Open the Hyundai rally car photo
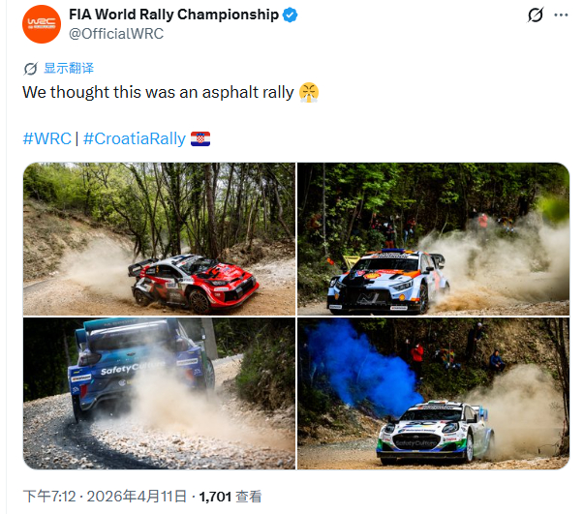Viewport: 584px width, 514px height. 433,239
